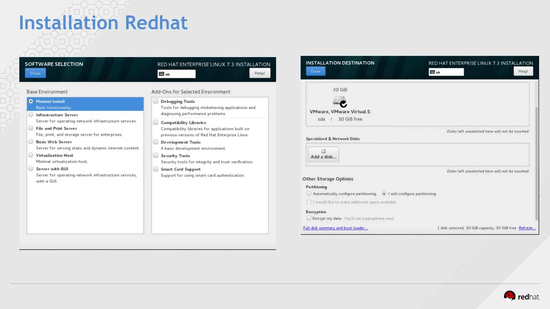Click keyboard icon in Installation Destination header
This screenshot has width=550, height=309.
(432, 72)
